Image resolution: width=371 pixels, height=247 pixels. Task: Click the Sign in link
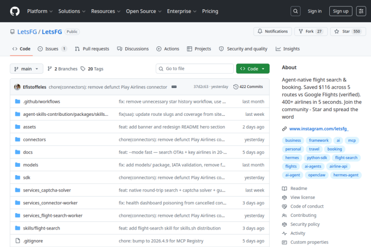[x=314, y=11]
